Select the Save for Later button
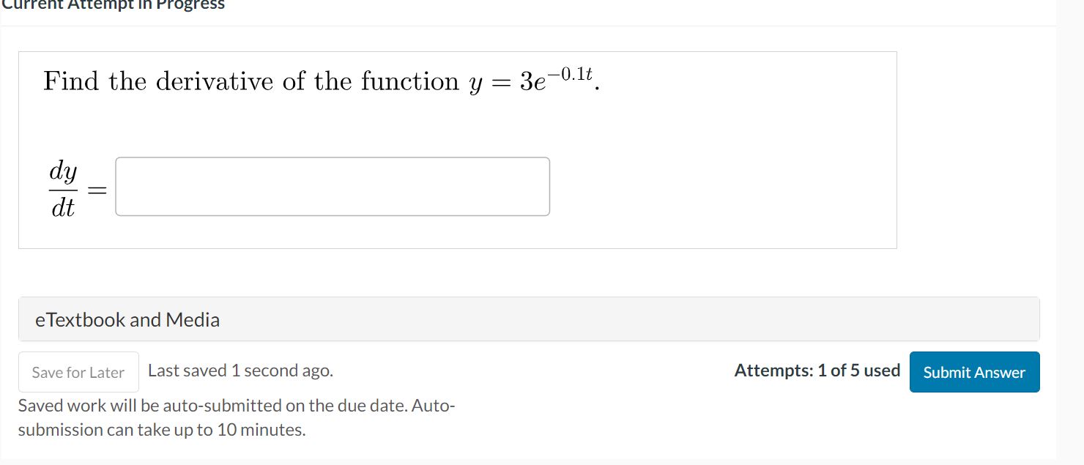 coord(78,372)
